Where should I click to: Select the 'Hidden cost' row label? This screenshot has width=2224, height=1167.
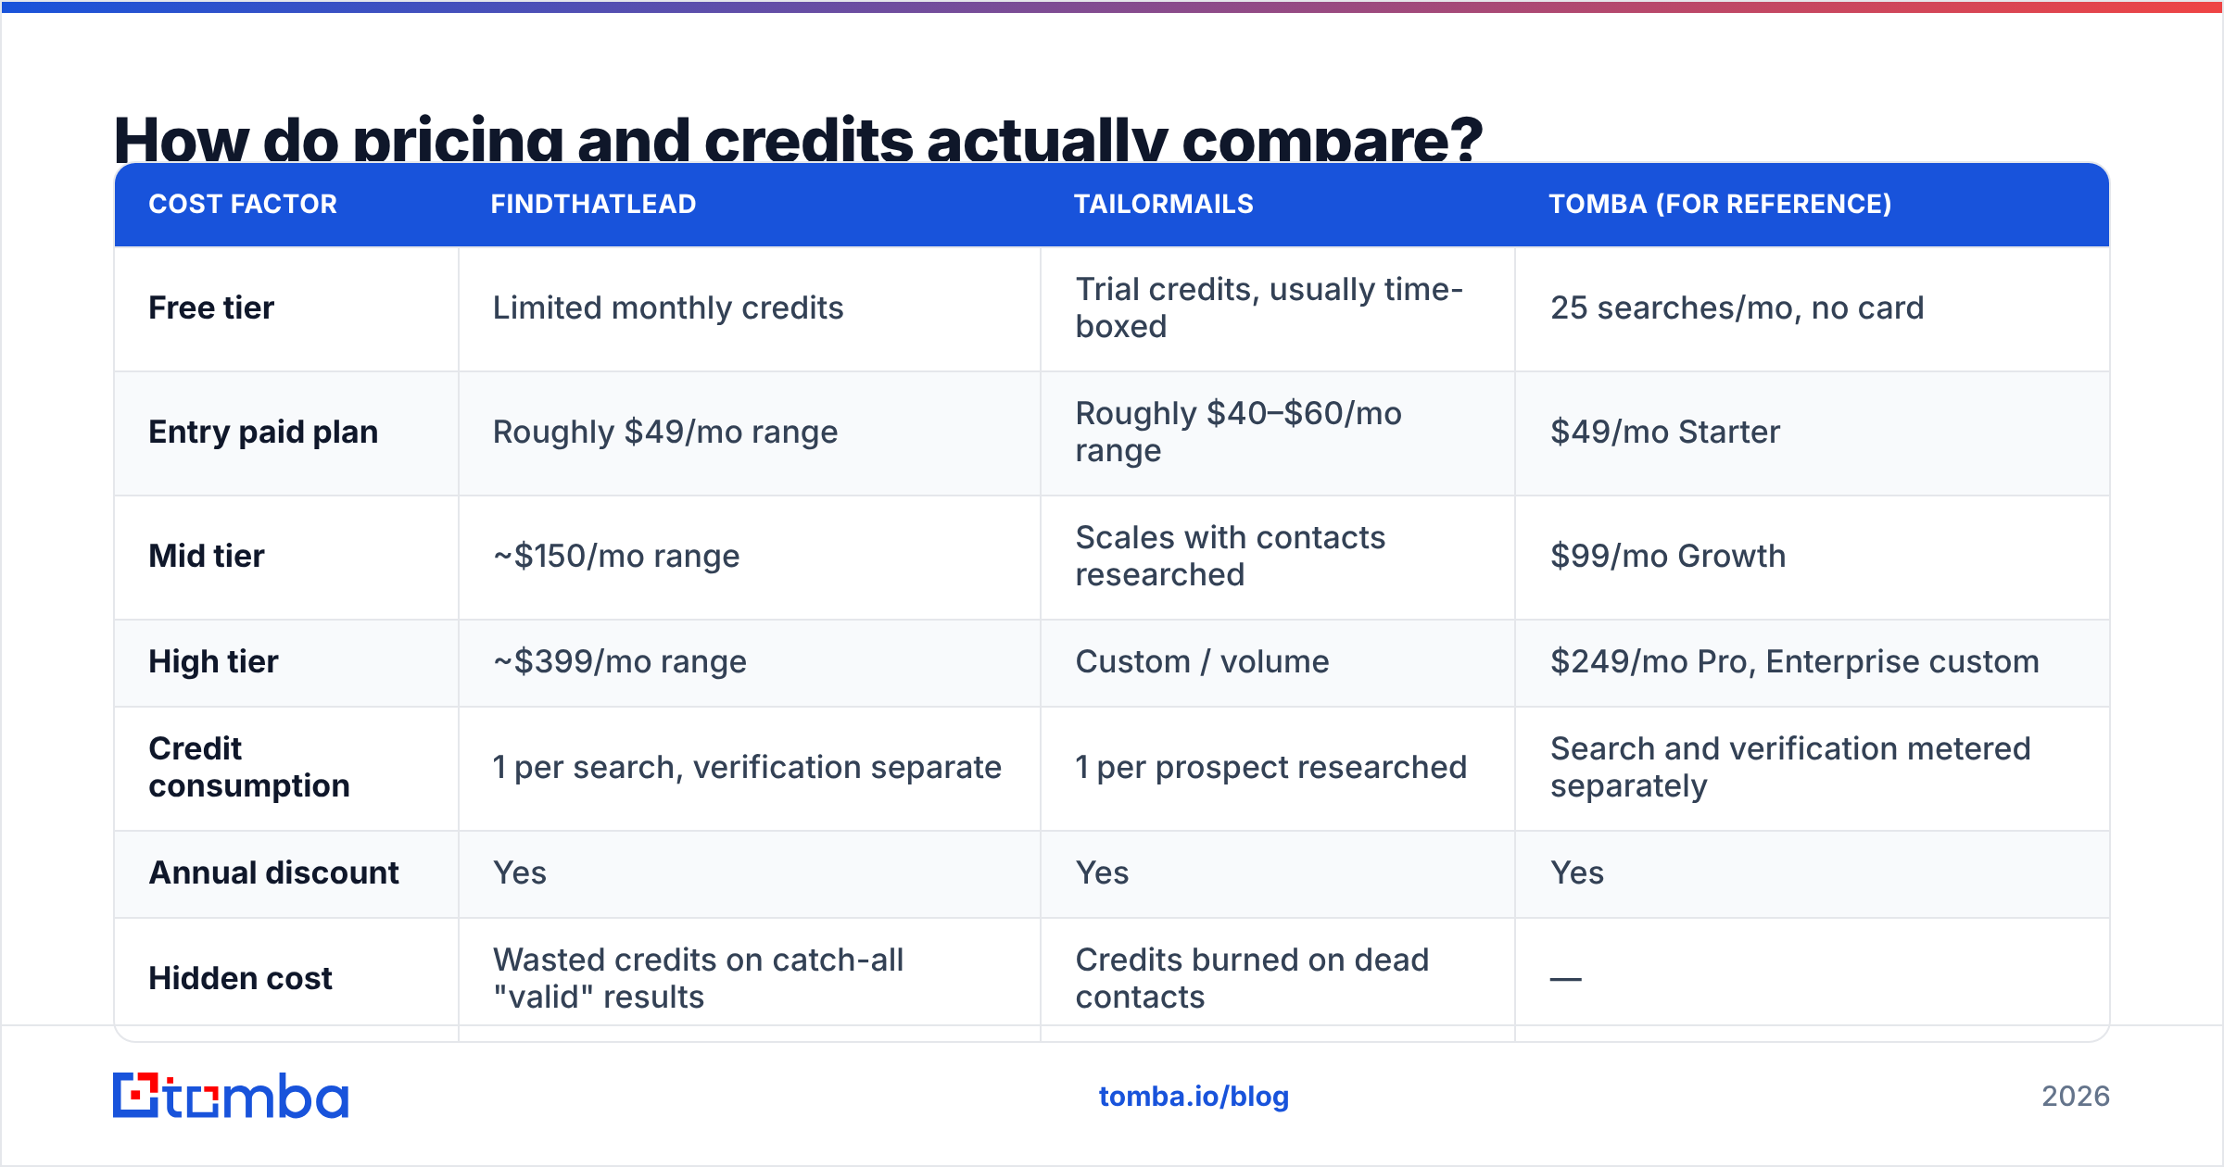point(240,979)
